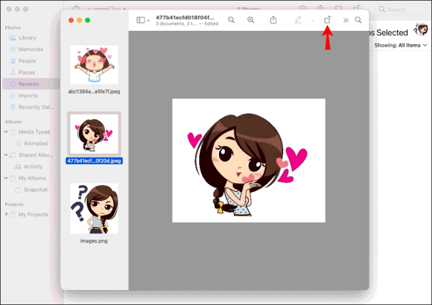Viewport: 432px width, 305px height.
Task: Open the Markup options dropdown arrow
Action: tap(312, 21)
